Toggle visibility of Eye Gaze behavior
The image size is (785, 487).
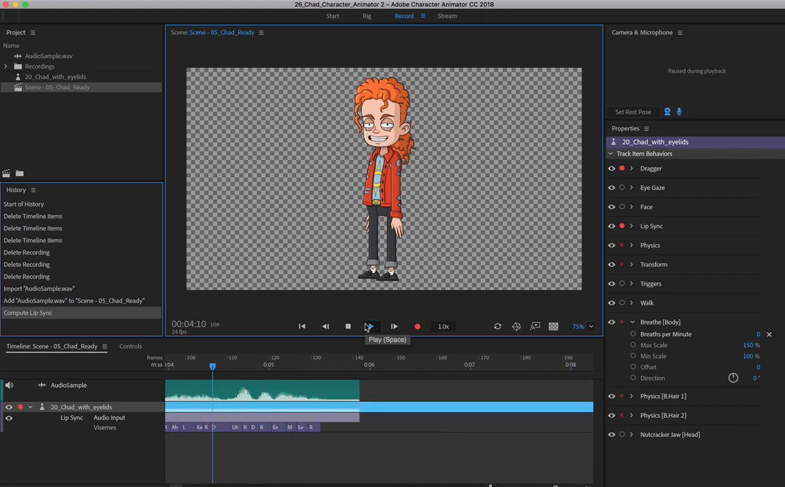point(611,187)
